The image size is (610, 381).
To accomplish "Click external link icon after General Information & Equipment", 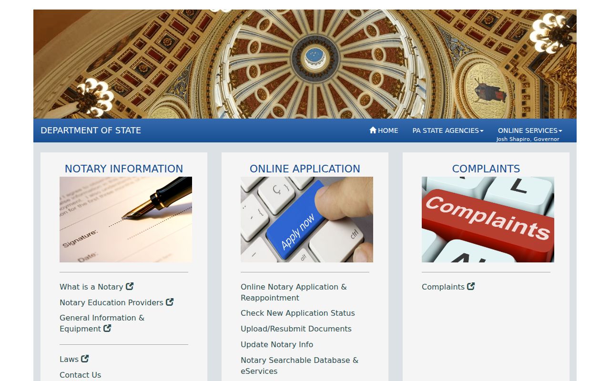I will click(x=107, y=328).
